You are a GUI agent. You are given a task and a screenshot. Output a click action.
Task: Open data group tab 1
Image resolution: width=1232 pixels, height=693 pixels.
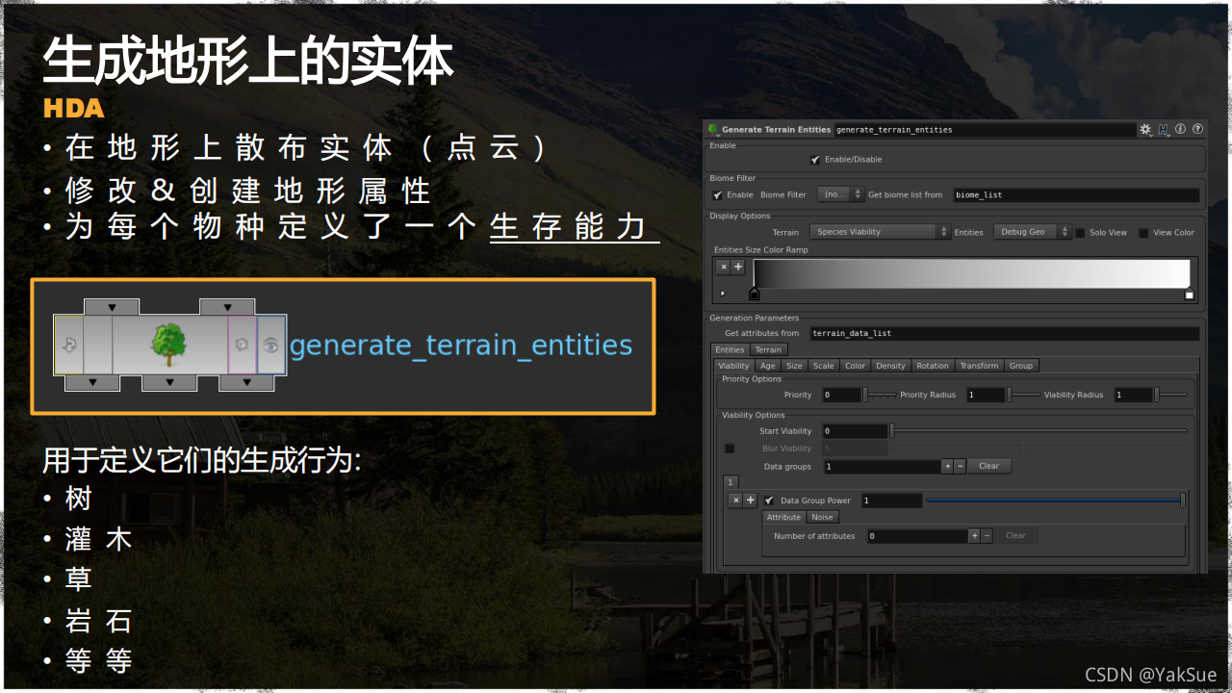coord(731,482)
